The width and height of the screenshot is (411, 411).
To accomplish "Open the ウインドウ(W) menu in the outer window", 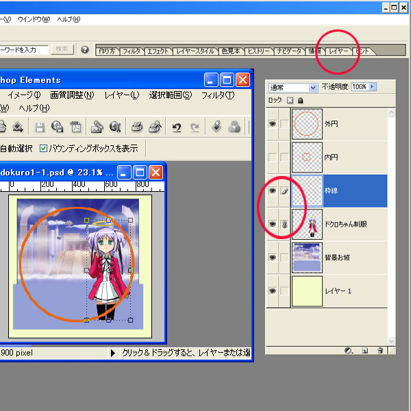I will coord(34,19).
